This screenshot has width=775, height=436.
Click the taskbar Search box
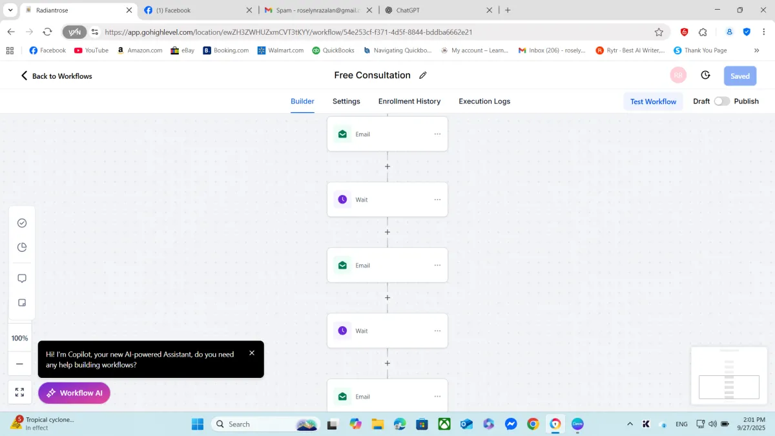tap(266, 424)
